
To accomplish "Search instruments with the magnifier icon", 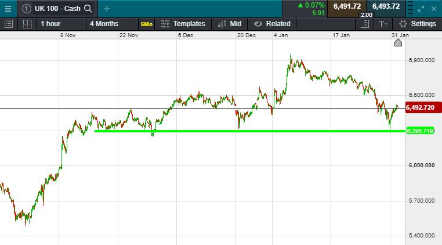I will [x=88, y=9].
